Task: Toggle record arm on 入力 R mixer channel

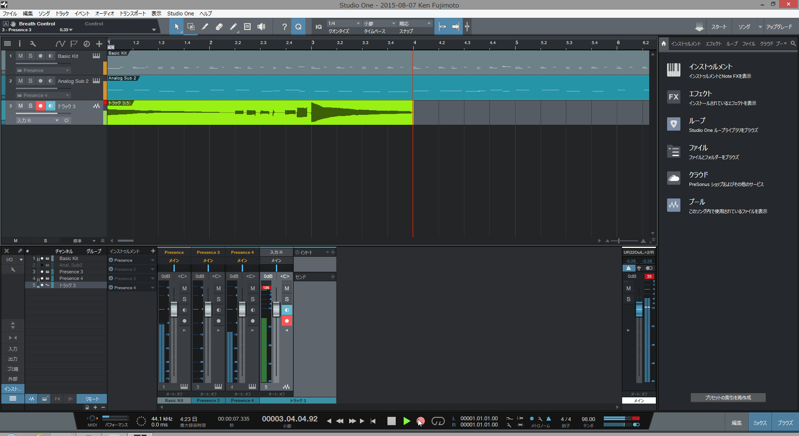Action: pos(287,321)
